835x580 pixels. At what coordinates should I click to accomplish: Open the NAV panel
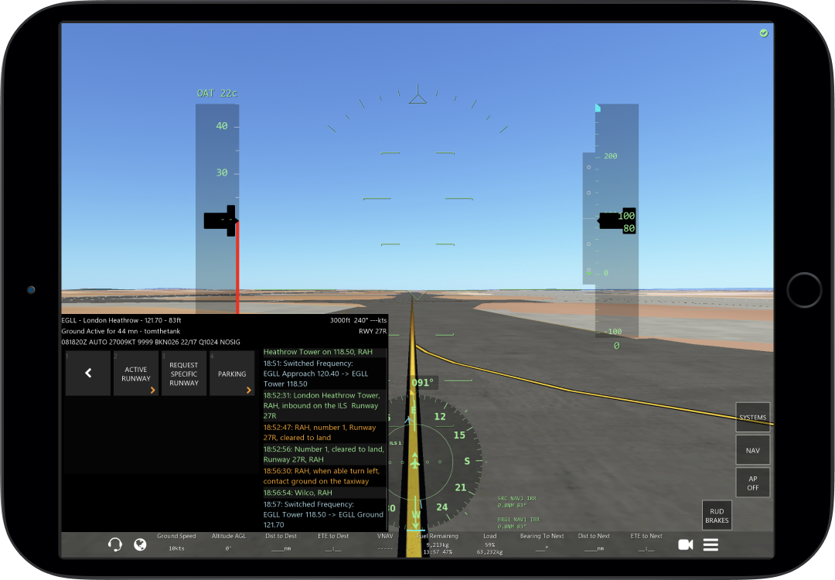(752, 450)
